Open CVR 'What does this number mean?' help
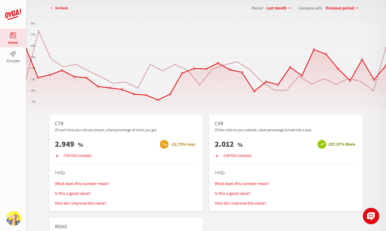This screenshot has width=386, height=231. coord(242,184)
